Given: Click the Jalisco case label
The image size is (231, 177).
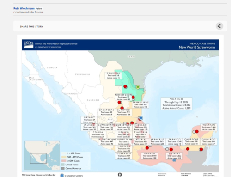Looking at the screenshot, I should 89,127.
